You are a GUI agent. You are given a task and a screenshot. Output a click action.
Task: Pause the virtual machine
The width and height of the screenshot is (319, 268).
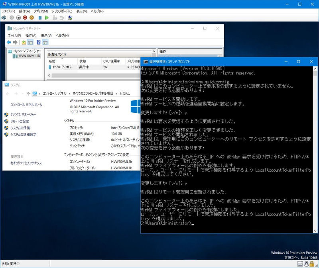(x=40, y=18)
